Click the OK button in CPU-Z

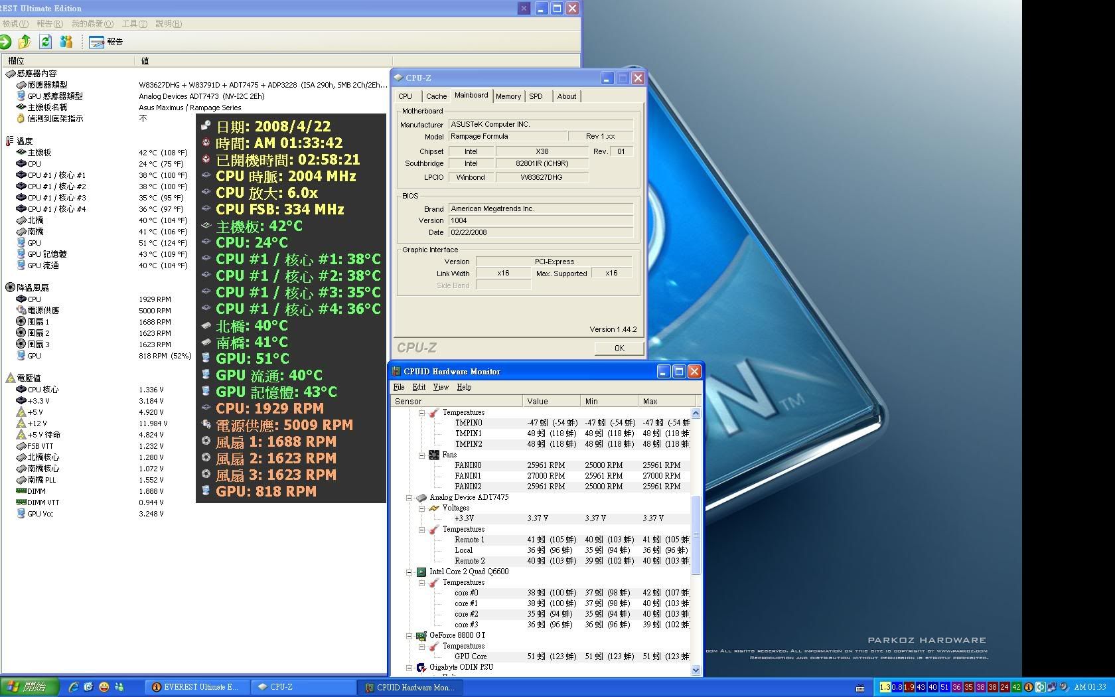[619, 348]
